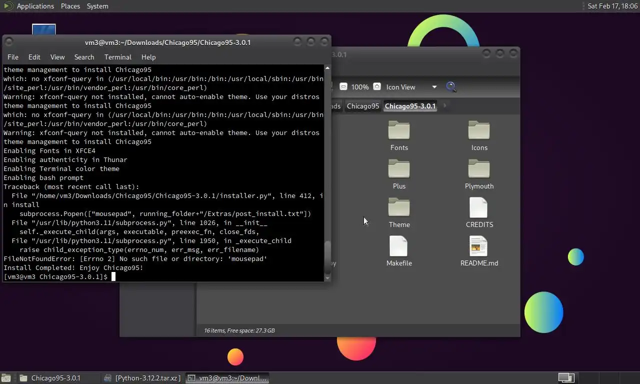Open the terminal File menu
This screenshot has width=640, height=384.
coord(13,57)
